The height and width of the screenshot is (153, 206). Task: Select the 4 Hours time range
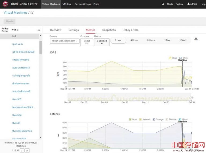[x=134, y=40]
